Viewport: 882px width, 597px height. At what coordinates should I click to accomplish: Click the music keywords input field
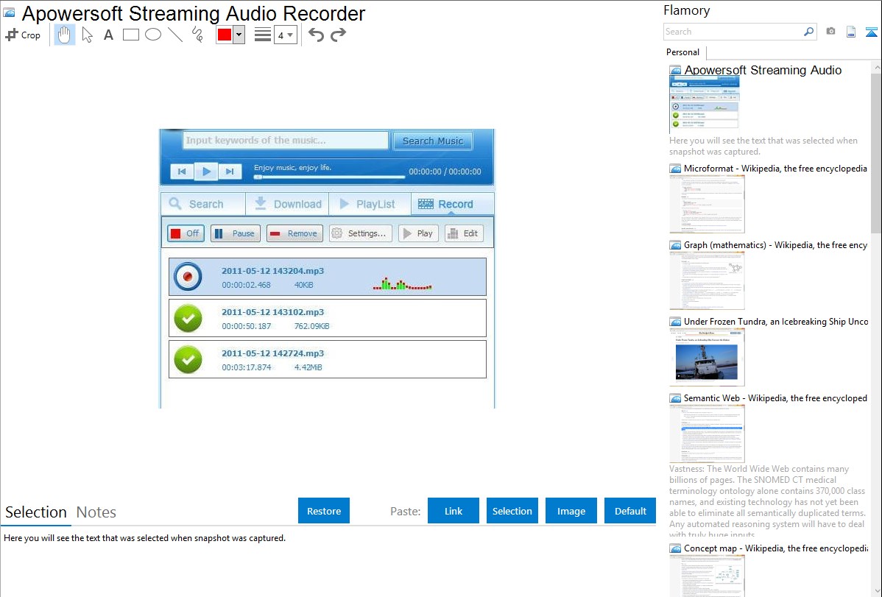point(285,141)
